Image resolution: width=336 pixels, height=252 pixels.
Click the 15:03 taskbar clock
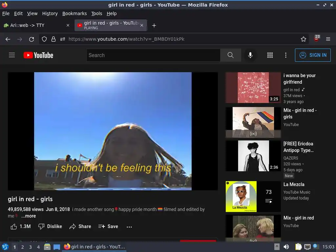click(328, 247)
